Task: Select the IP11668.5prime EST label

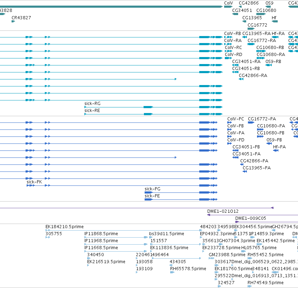Action: 101,248
